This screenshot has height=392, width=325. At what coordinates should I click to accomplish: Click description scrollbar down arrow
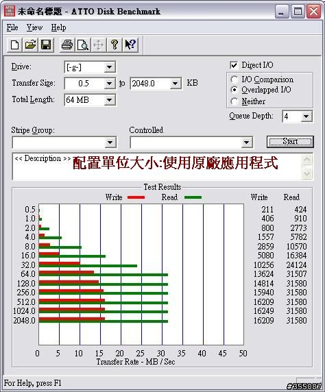click(307, 173)
